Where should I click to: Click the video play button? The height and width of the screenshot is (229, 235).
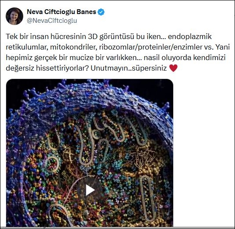coord(90,190)
